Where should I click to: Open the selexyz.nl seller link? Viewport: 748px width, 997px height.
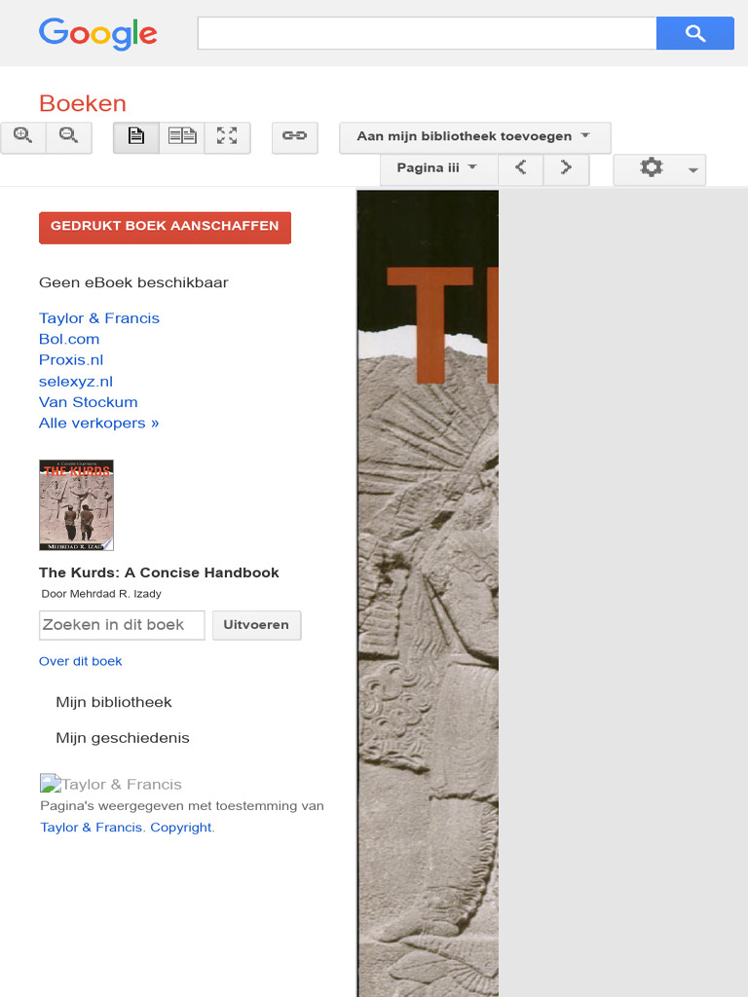click(x=76, y=382)
